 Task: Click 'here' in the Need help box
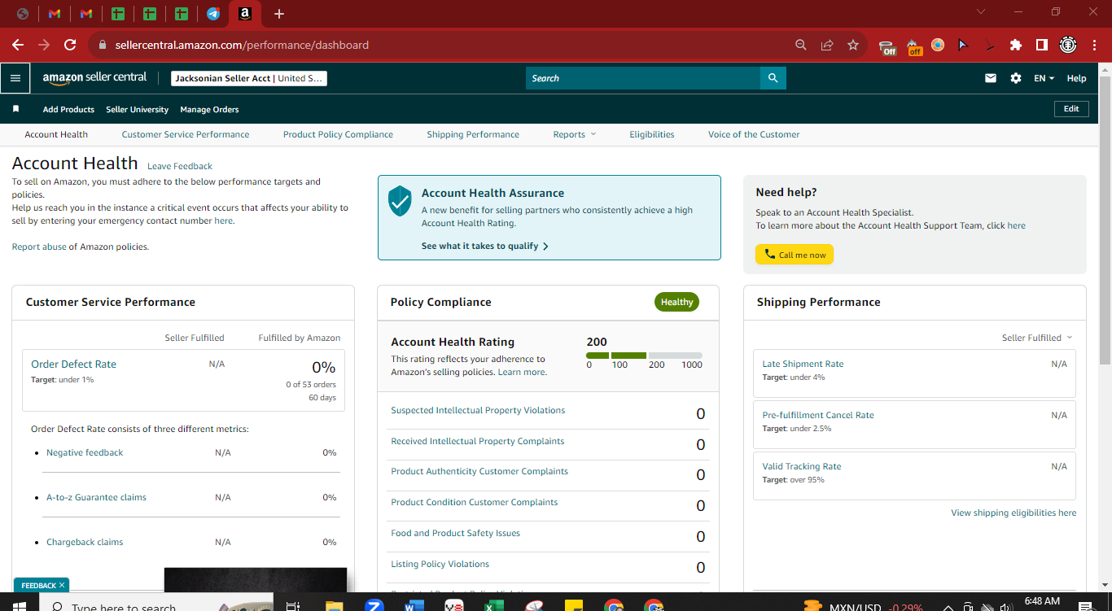pyautogui.click(x=1017, y=225)
